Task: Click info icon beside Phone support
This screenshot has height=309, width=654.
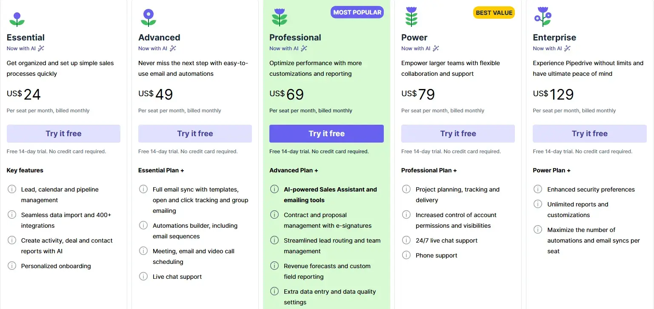Action: (x=406, y=255)
